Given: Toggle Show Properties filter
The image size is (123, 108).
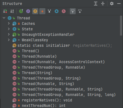Looking at the screenshot, I should click(x=28, y=11).
